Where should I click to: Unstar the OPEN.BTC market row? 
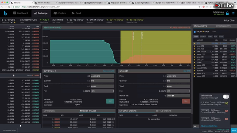(194, 46)
